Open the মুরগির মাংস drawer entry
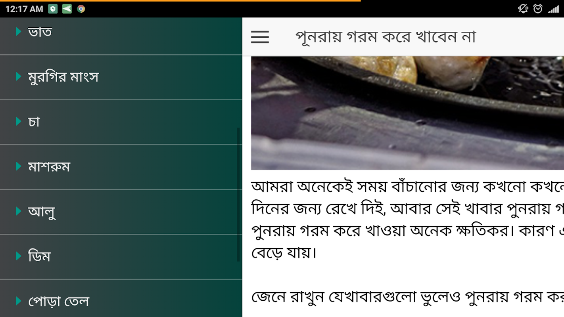This screenshot has width=564, height=317. pyautogui.click(x=121, y=77)
